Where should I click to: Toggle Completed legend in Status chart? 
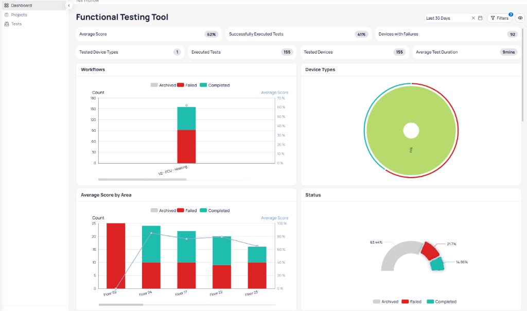pos(442,302)
